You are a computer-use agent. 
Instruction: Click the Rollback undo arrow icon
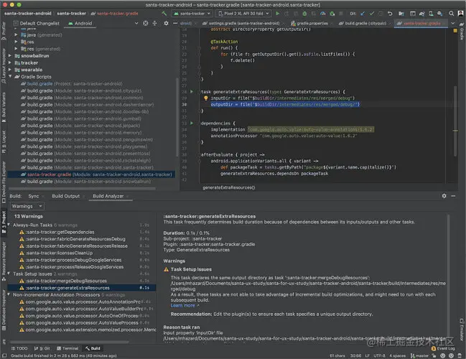(390, 14)
